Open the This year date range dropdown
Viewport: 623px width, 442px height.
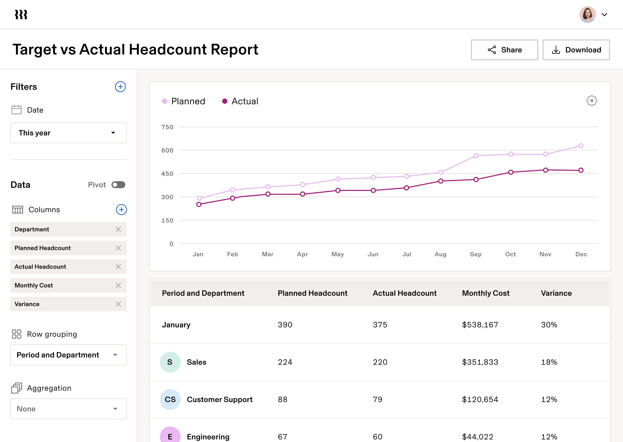point(68,133)
